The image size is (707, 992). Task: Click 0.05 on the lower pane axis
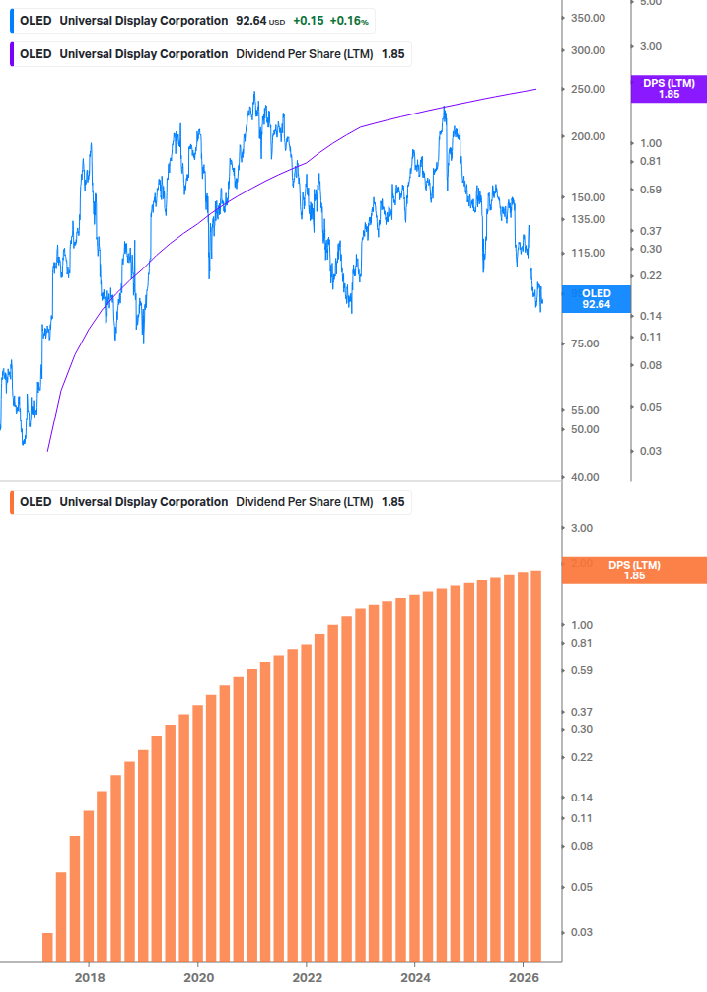(x=581, y=887)
